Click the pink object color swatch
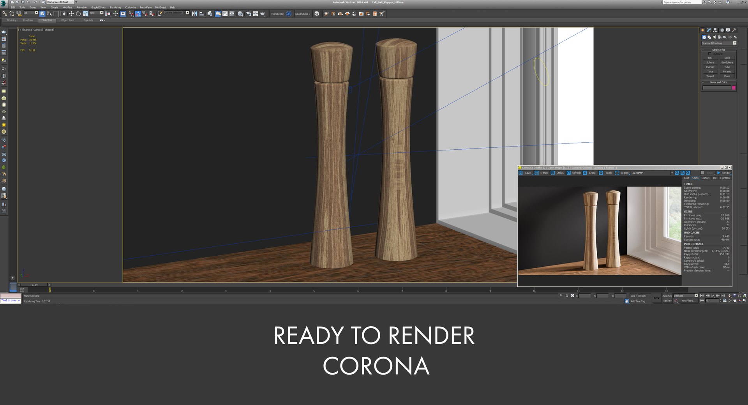 coord(734,88)
